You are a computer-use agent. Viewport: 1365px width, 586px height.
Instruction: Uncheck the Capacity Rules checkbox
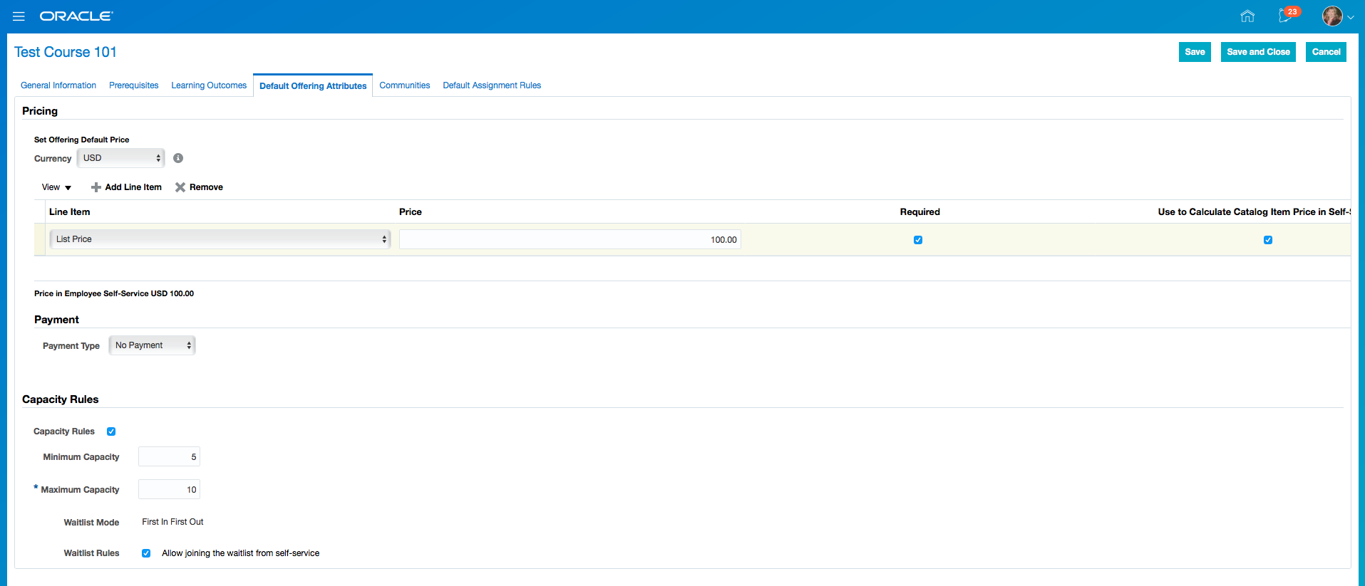111,431
